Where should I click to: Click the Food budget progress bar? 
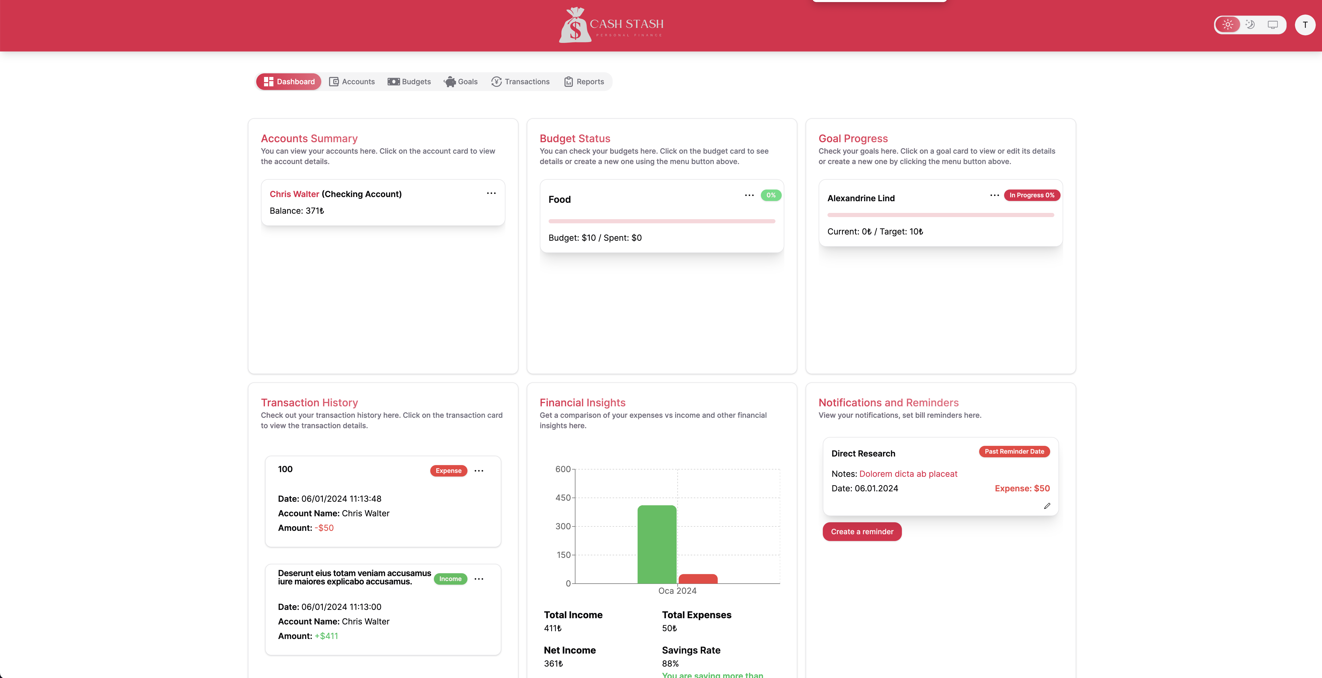coord(662,221)
